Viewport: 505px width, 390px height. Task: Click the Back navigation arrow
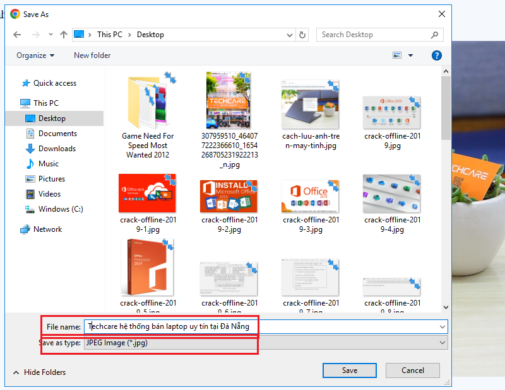pos(17,35)
